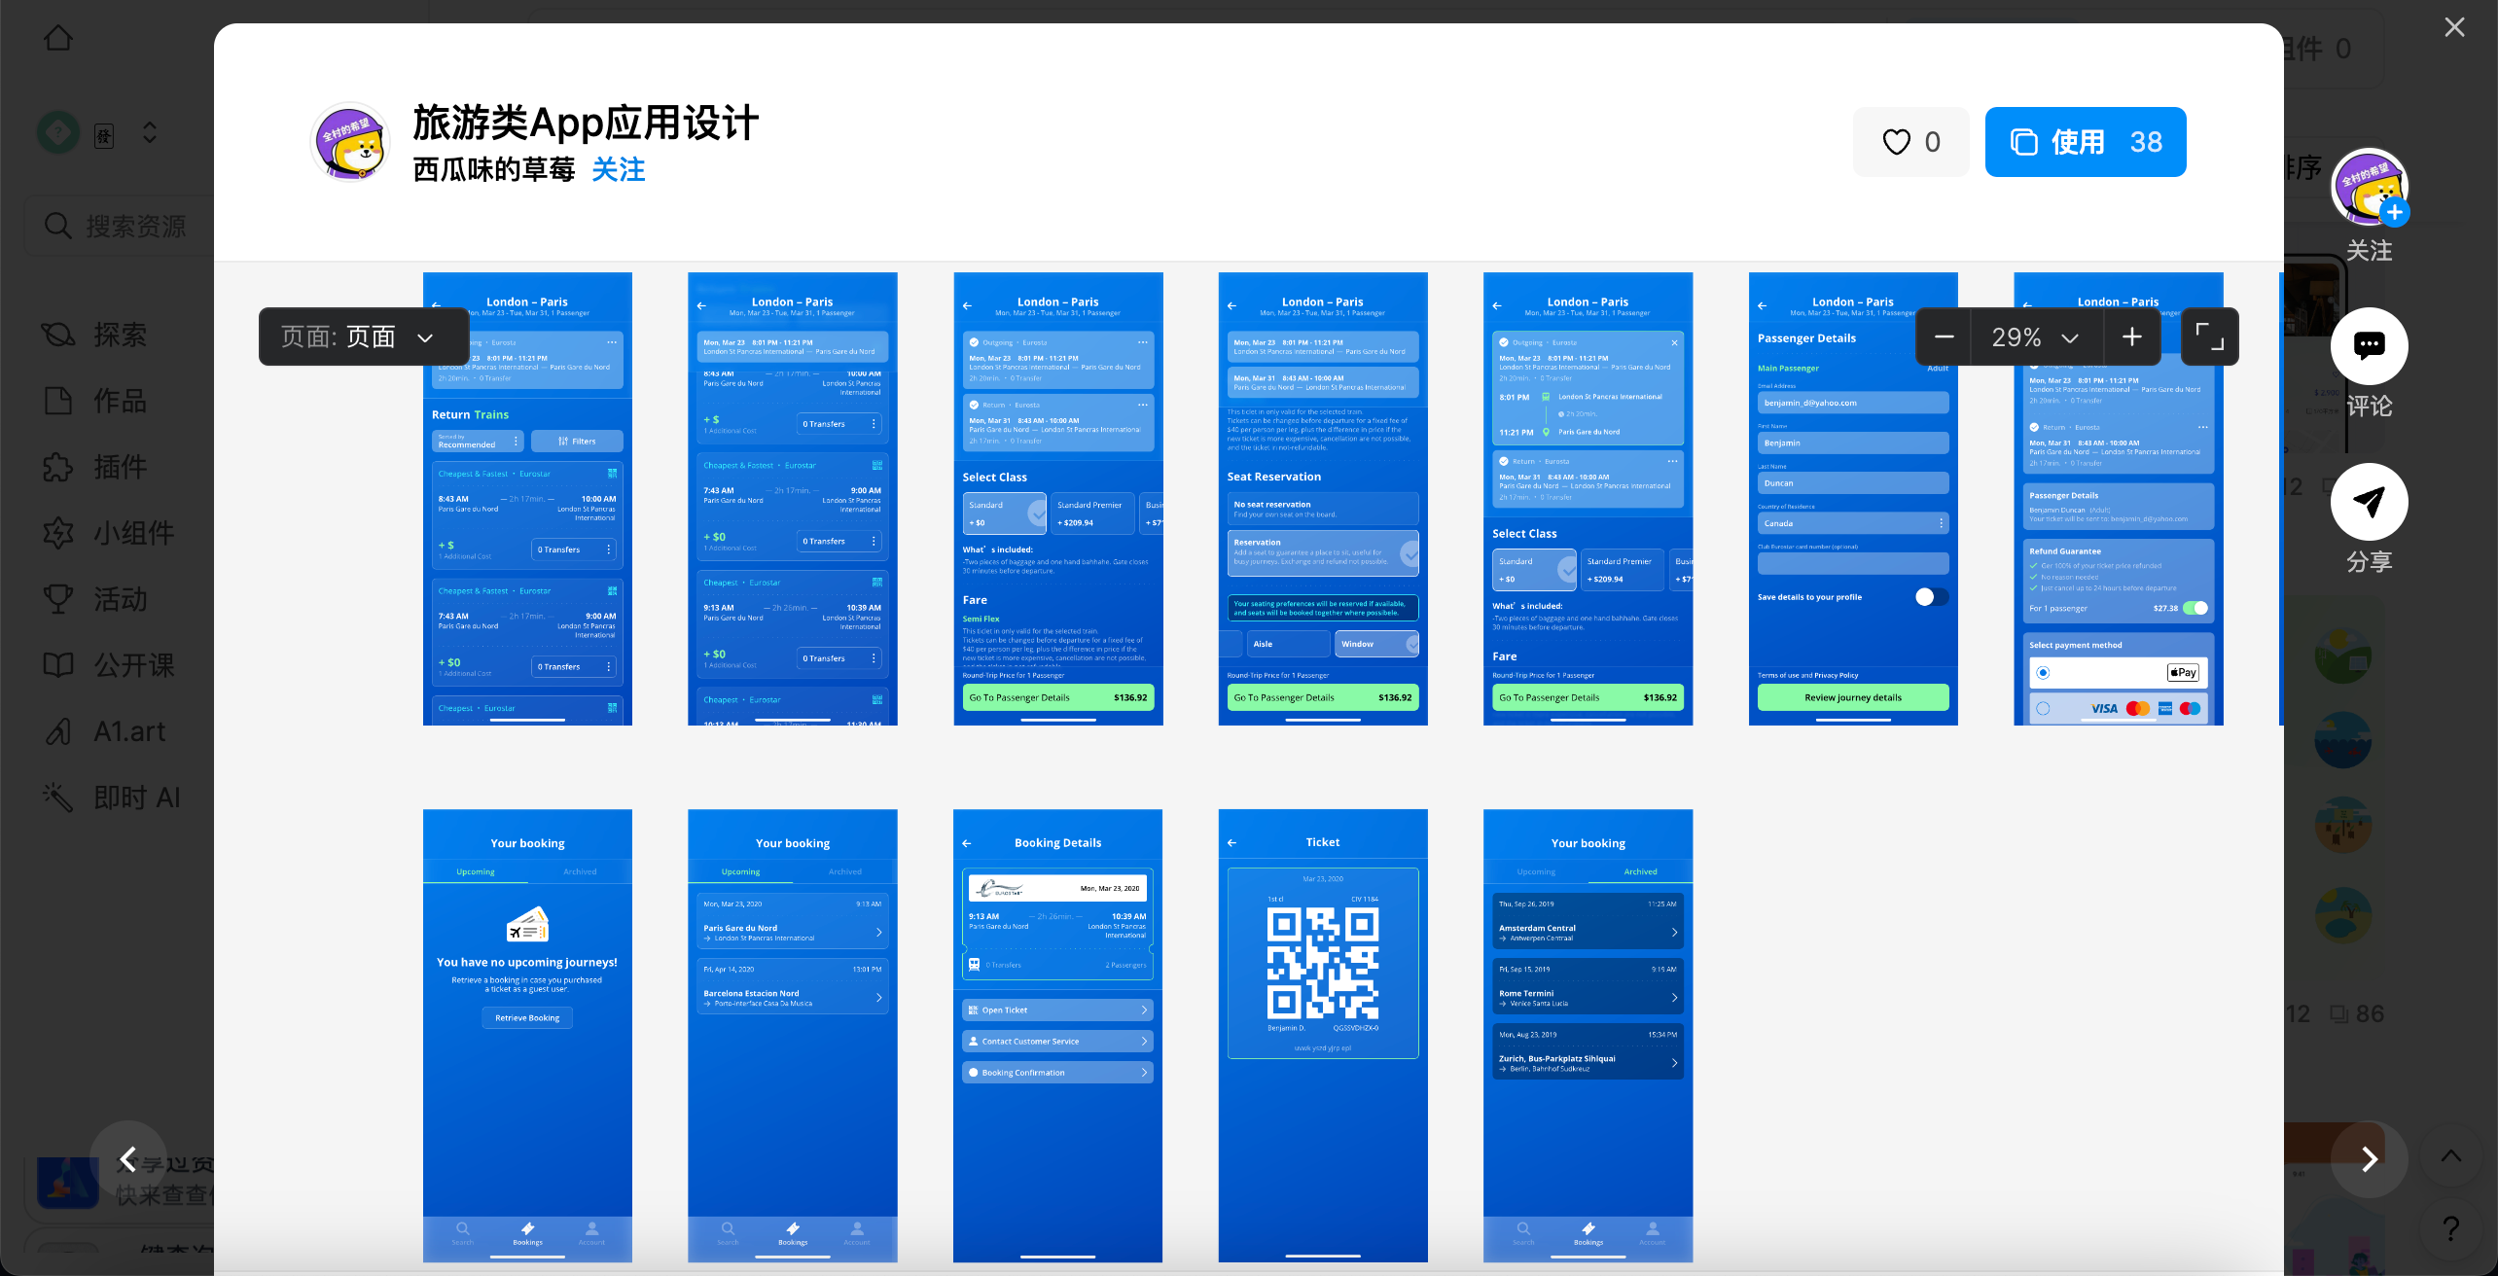Go to the next design with right arrow
The height and width of the screenshot is (1276, 2498).
pyautogui.click(x=2369, y=1159)
